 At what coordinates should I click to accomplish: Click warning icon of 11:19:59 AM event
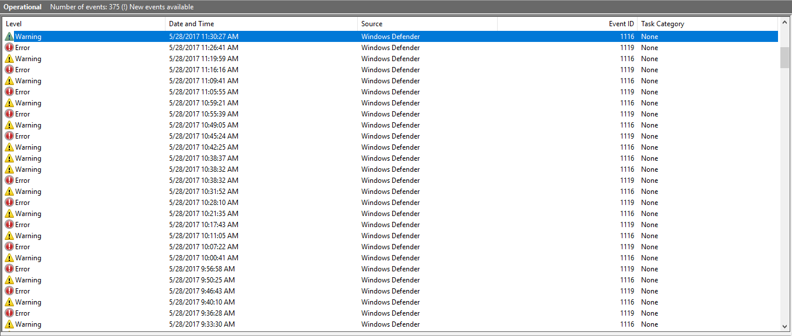pos(9,59)
